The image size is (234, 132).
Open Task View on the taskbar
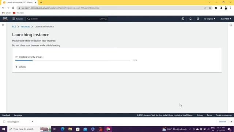(55, 129)
